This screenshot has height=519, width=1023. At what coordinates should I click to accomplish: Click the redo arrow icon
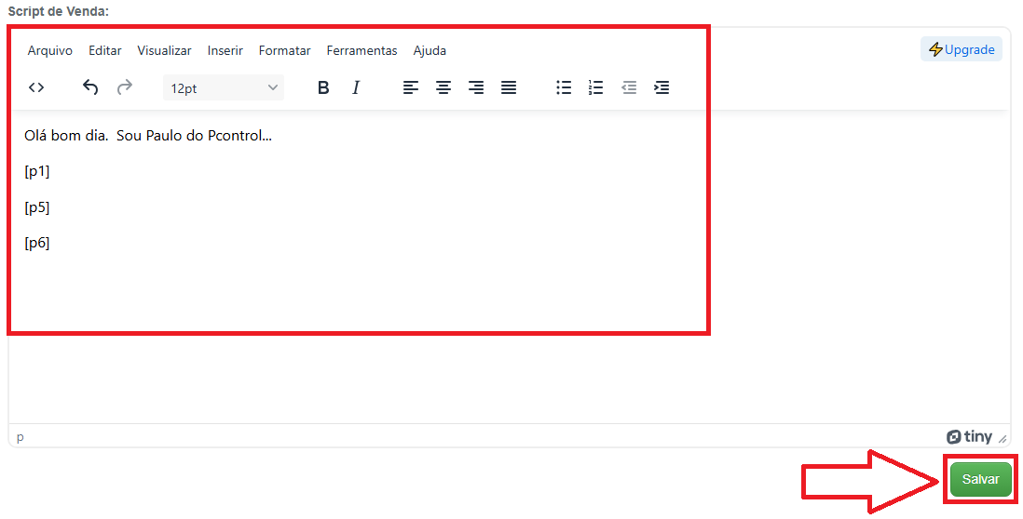[x=124, y=87]
